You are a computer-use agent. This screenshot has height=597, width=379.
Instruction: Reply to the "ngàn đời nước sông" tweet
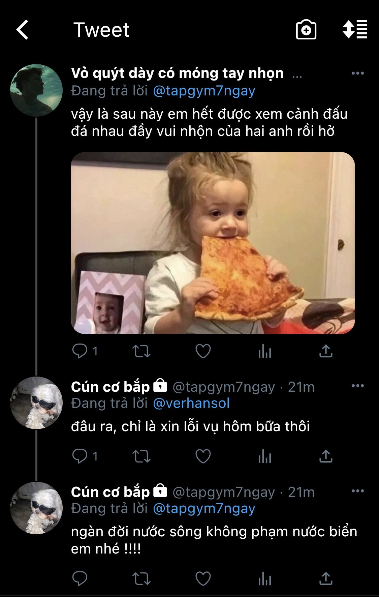click(80, 579)
